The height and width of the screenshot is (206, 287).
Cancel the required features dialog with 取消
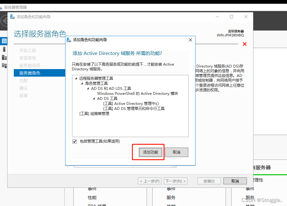(x=176, y=152)
